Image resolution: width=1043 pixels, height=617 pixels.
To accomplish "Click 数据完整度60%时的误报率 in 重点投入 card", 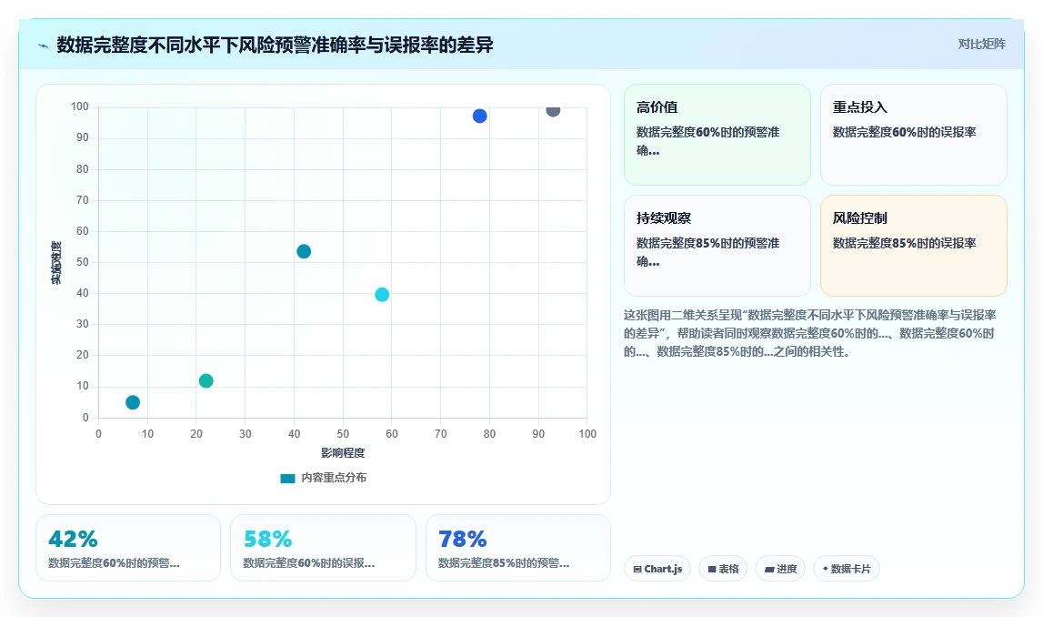I will (x=904, y=132).
